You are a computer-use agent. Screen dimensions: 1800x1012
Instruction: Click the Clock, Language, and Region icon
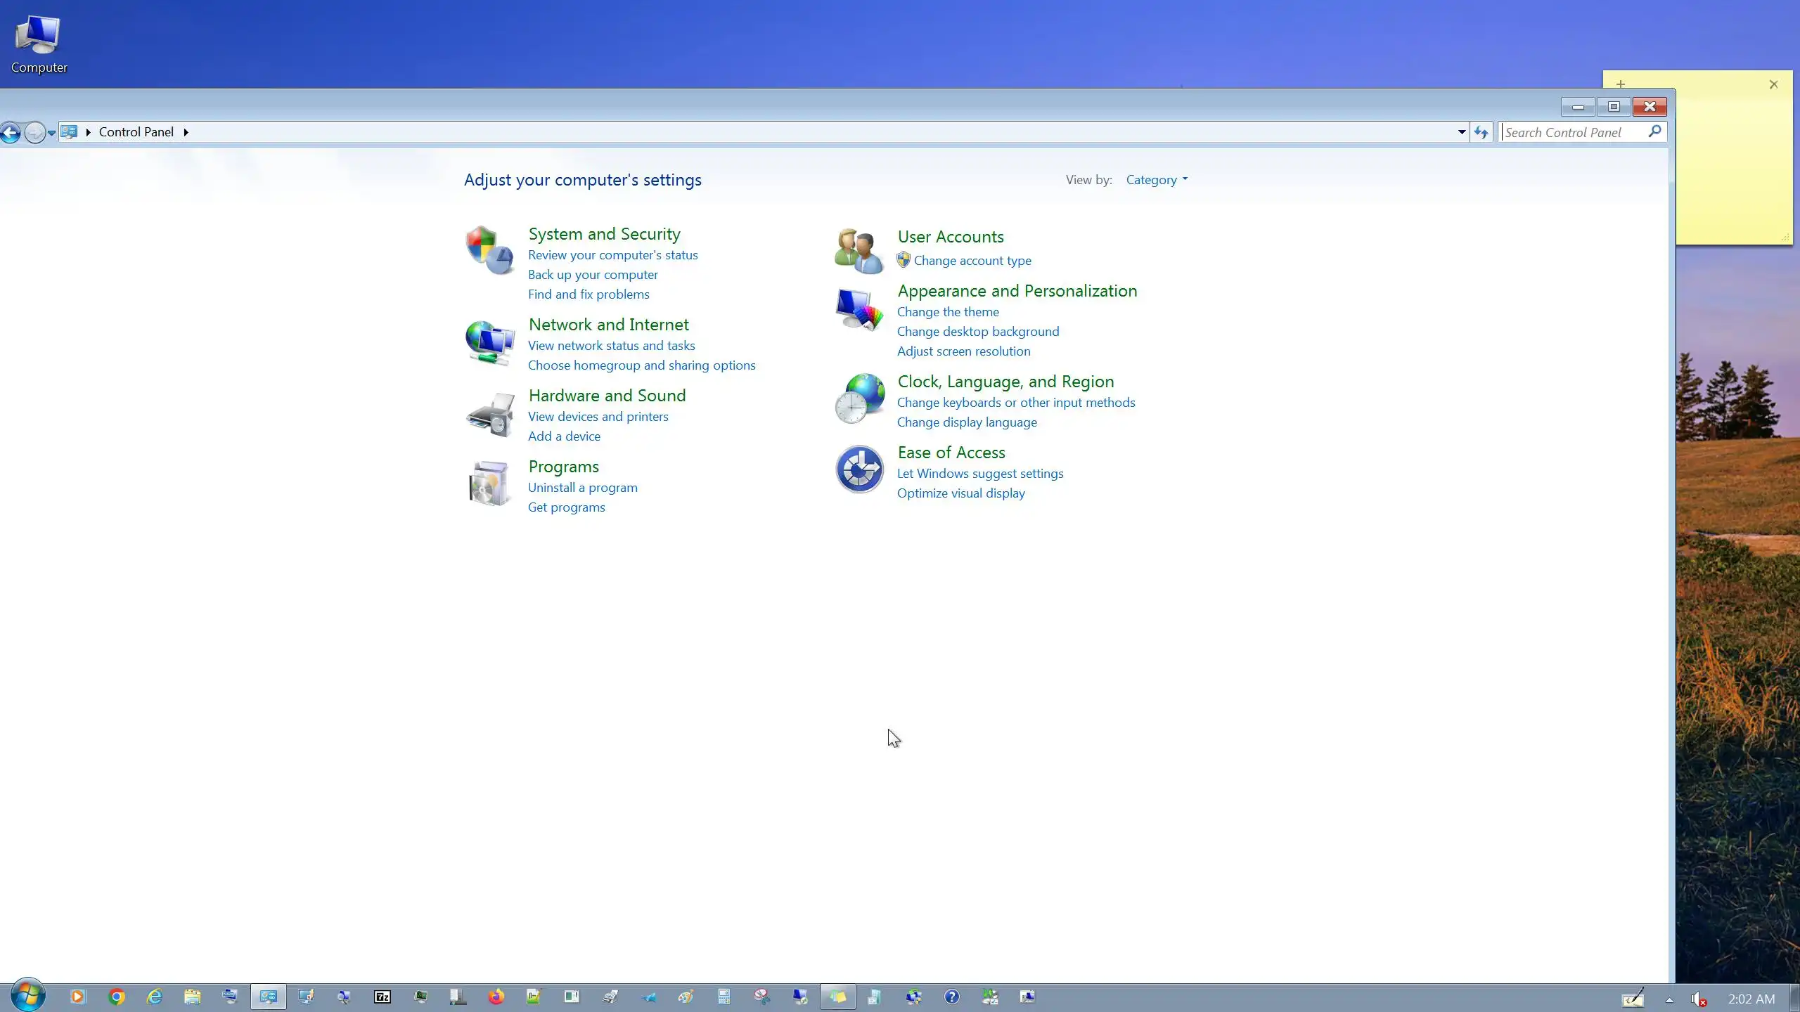(x=859, y=398)
